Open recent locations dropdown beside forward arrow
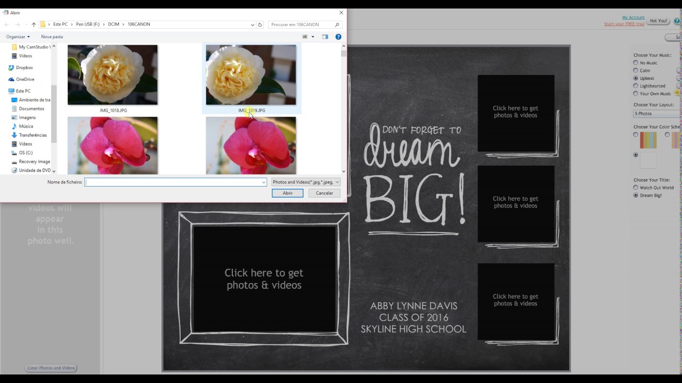The height and width of the screenshot is (383, 682). 26,24
